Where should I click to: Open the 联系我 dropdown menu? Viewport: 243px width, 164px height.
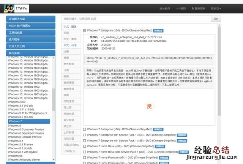[216, 8]
